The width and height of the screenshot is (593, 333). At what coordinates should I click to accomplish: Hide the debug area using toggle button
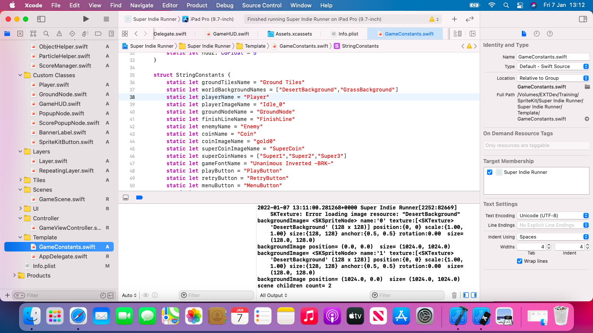[125, 197]
